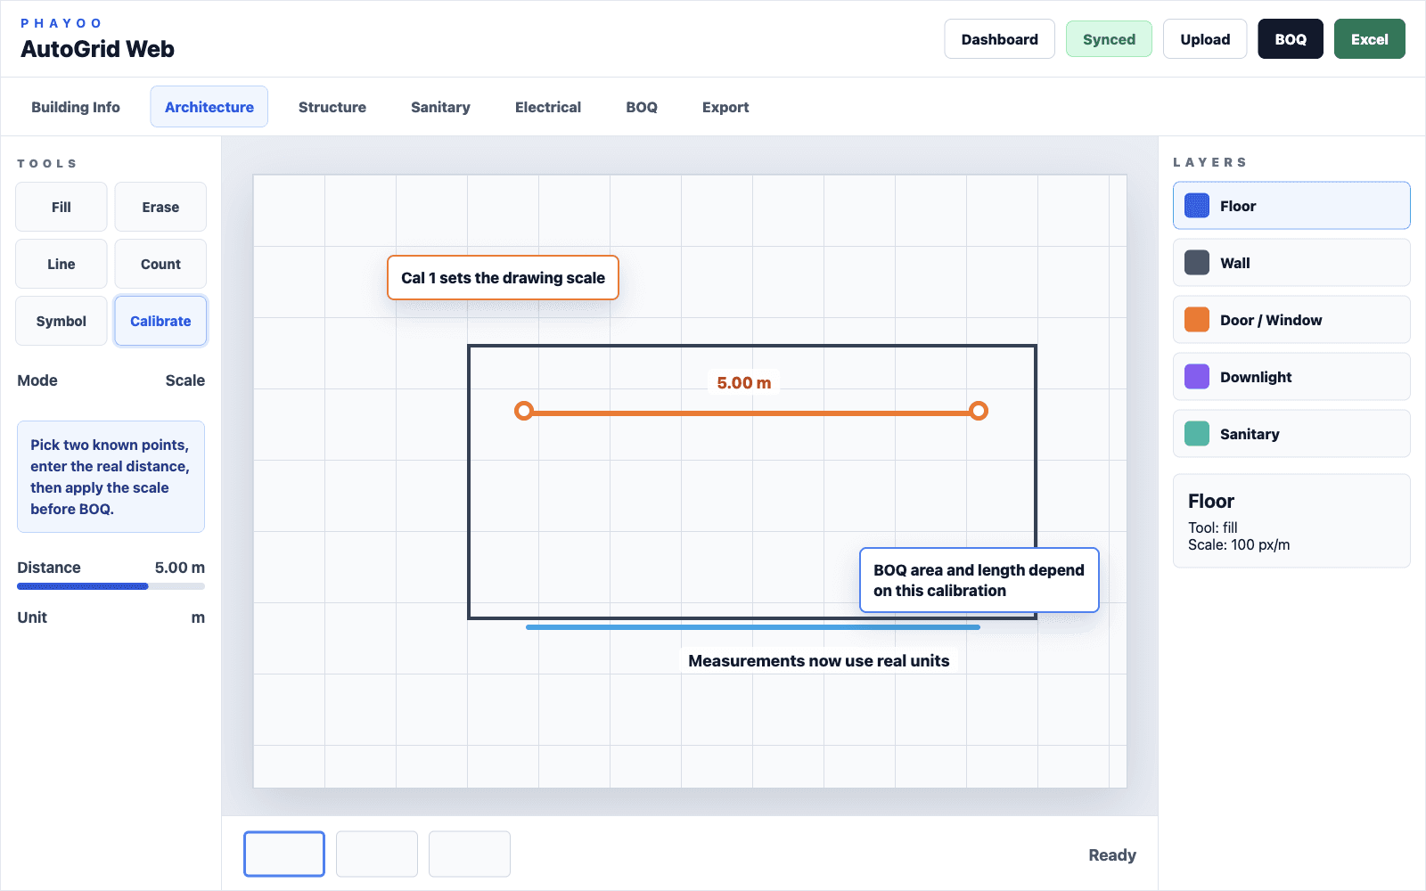1426x891 pixels.
Task: Click the right calibration endpoint handle
Action: 979,411
